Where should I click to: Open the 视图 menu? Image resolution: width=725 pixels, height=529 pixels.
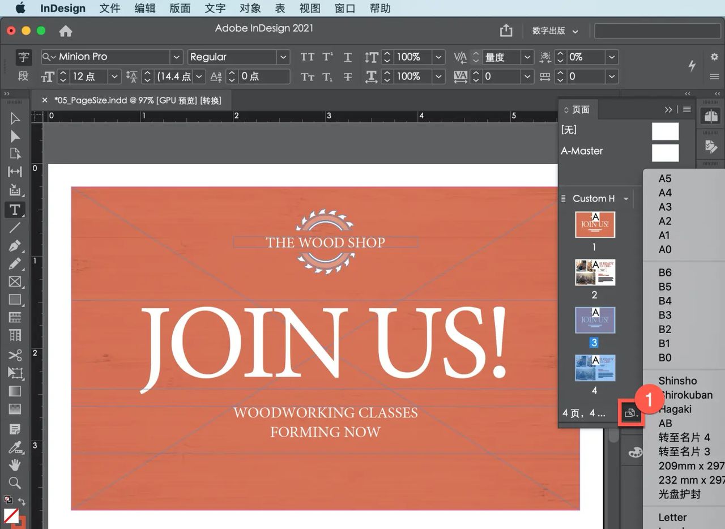(x=310, y=8)
